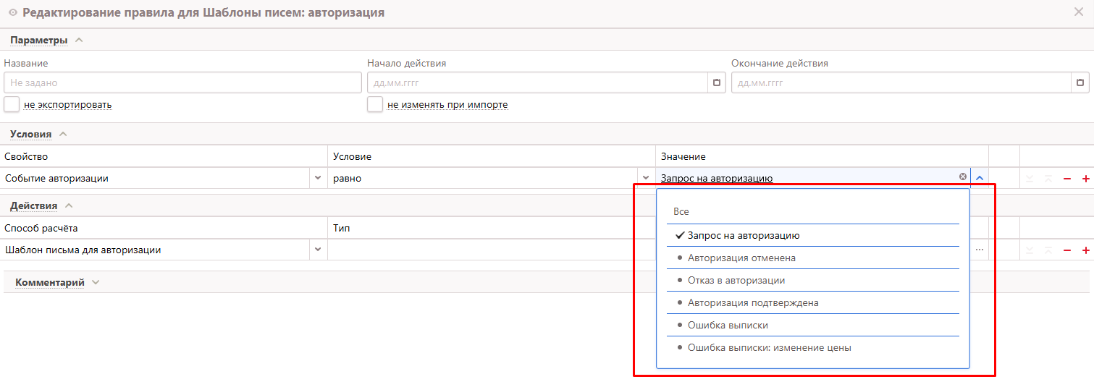
Task: Open the ellipsis menu in action row
Action: (x=980, y=250)
